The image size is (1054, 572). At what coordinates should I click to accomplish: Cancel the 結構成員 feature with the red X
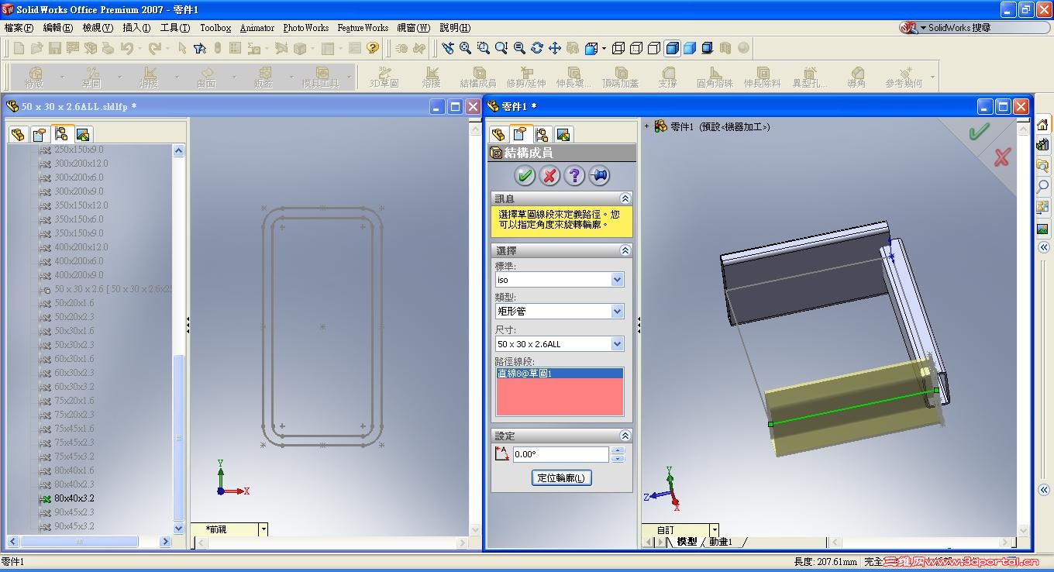(x=549, y=176)
